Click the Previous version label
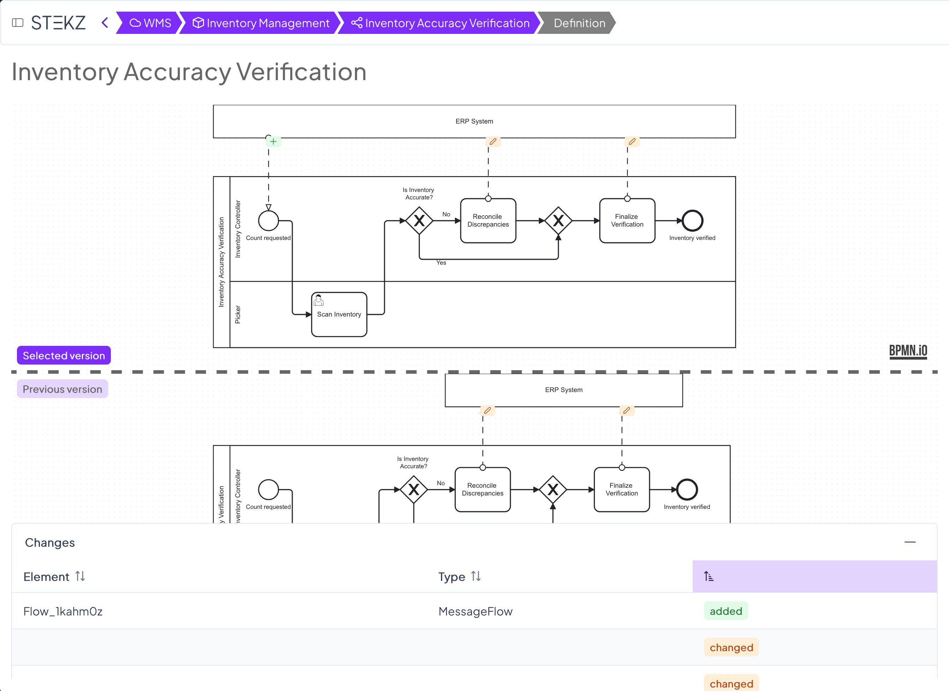 (62, 389)
